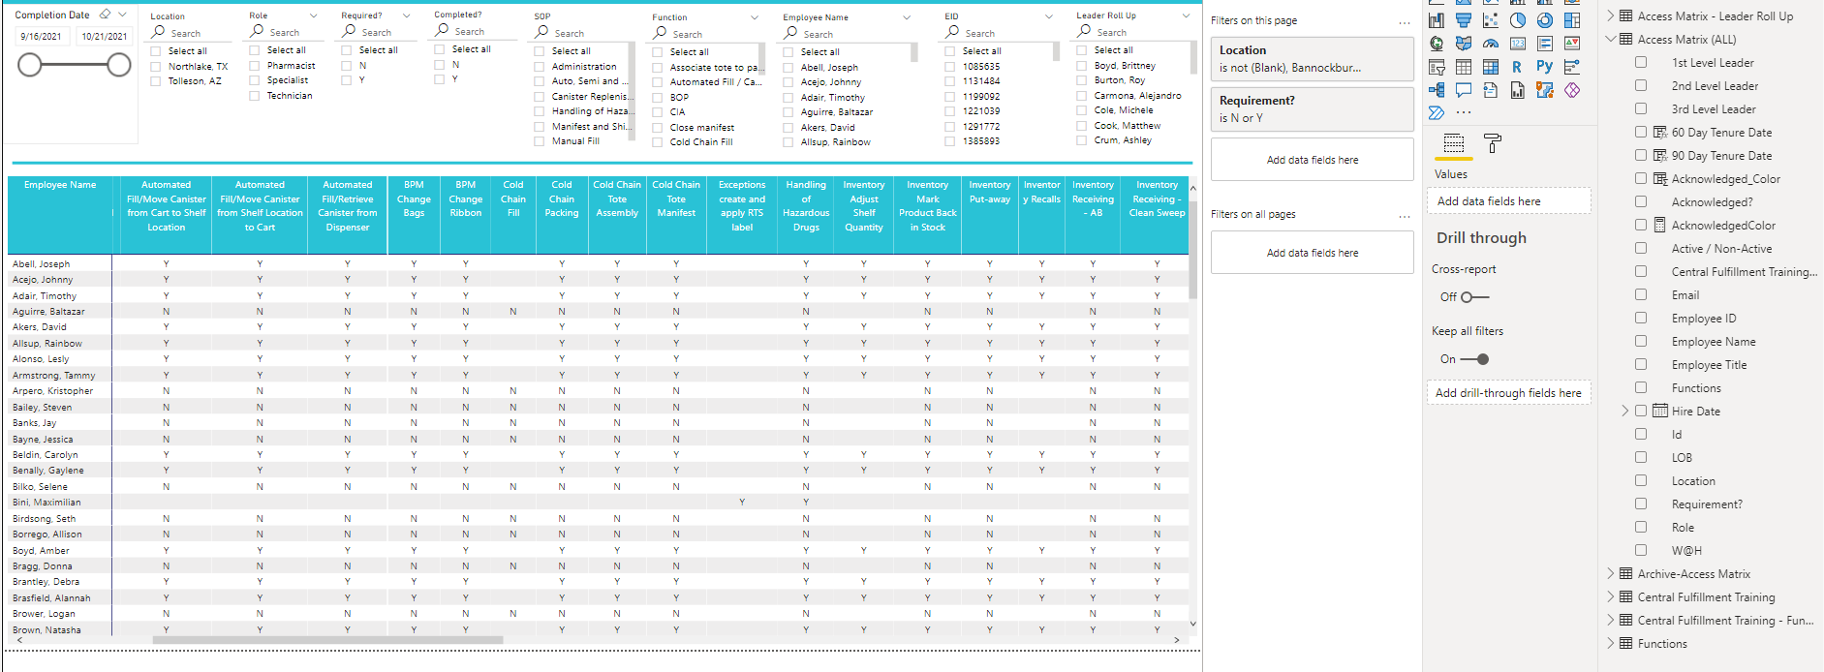The image size is (1824, 672).
Task: Select the Pie chart visual
Action: click(x=1518, y=20)
